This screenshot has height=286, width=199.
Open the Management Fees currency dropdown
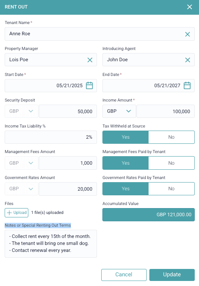[21, 163]
